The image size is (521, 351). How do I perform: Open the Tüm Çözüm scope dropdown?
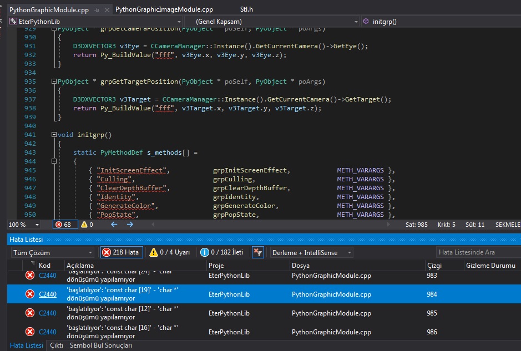53,253
